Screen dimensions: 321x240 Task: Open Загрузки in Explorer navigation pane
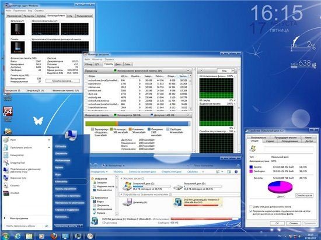tap(102, 182)
